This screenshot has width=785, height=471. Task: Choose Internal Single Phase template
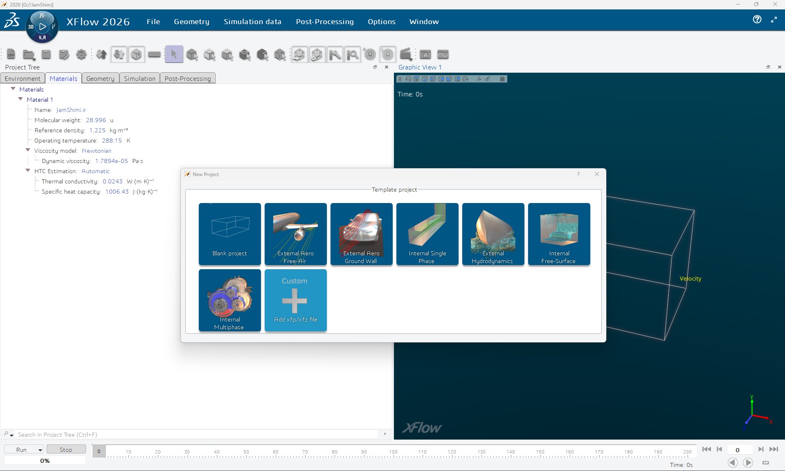click(x=427, y=234)
